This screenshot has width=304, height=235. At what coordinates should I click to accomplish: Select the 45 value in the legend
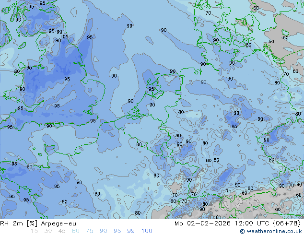[x=62, y=231]
